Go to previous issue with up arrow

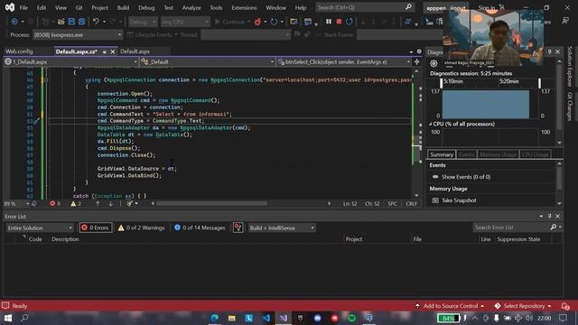click(98, 203)
